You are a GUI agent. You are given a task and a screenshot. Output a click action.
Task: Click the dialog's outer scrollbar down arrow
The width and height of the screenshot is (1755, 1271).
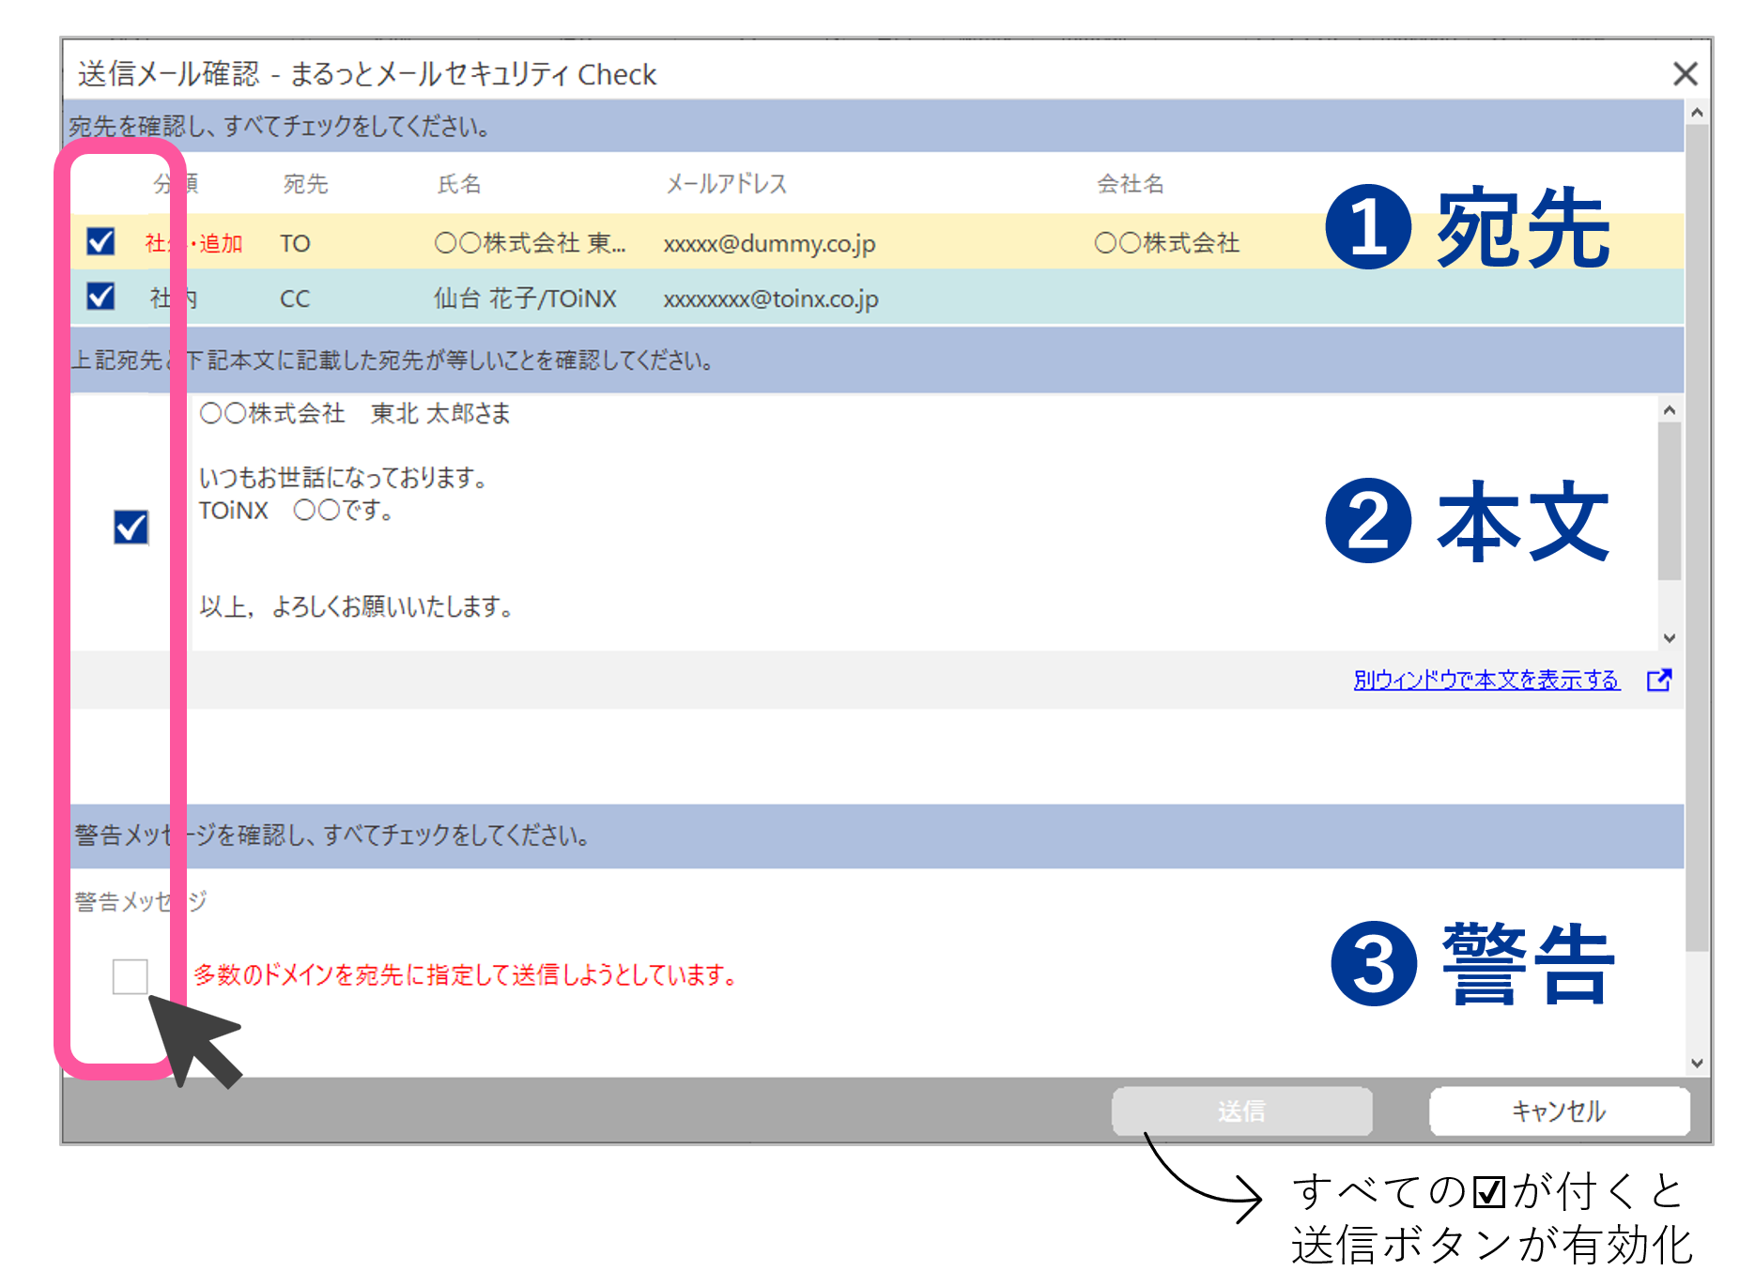coord(1696,1063)
